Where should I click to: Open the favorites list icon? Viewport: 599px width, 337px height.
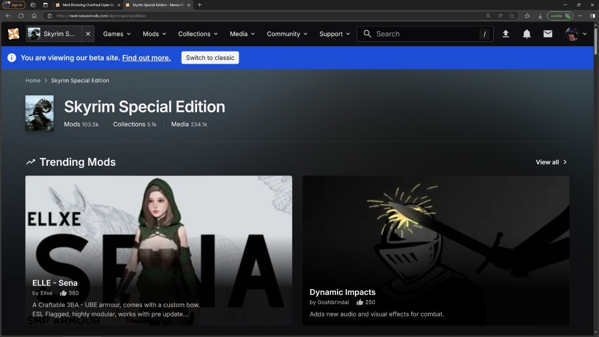528,15
